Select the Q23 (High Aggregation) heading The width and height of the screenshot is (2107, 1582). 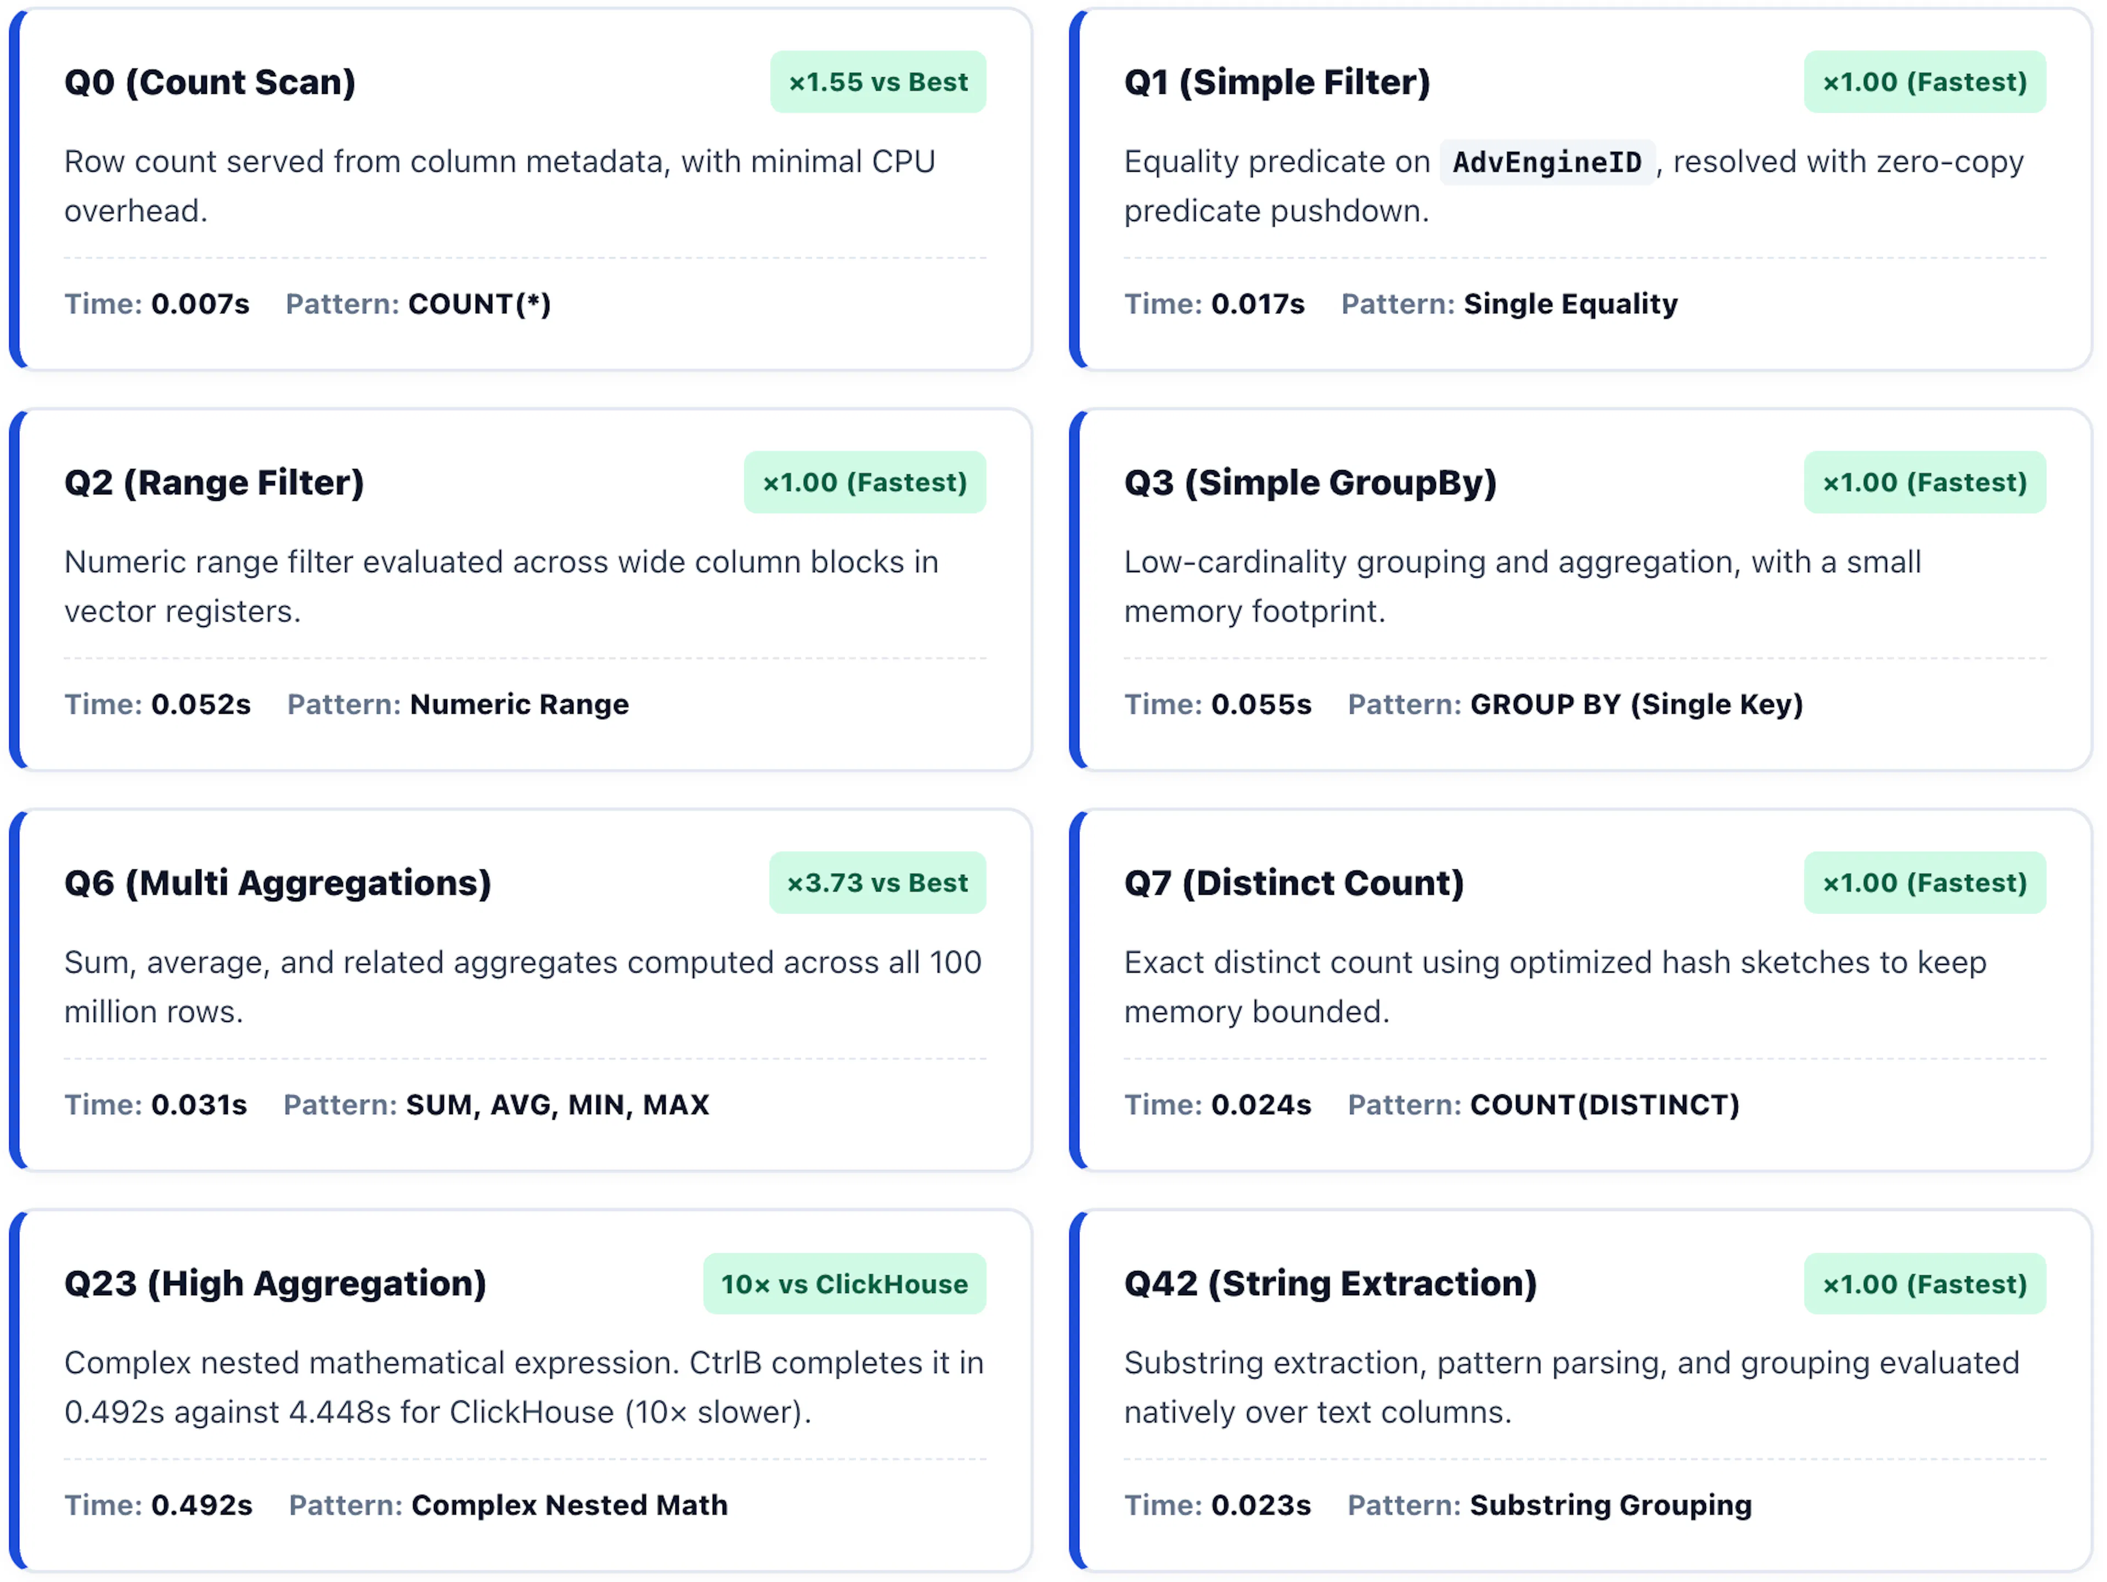click(x=275, y=1284)
